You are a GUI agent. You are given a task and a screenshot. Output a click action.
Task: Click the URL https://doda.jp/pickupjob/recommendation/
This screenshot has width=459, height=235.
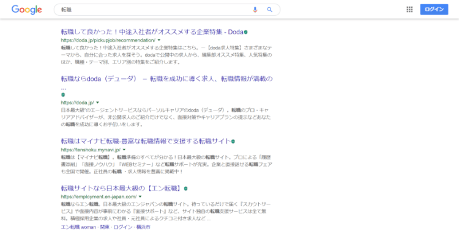[x=108, y=40]
